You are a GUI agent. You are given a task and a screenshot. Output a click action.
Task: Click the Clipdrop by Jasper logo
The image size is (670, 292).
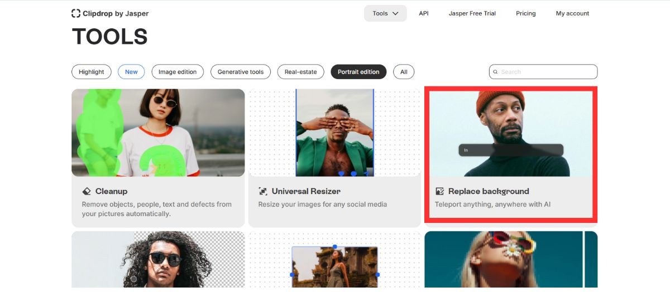[x=110, y=13]
